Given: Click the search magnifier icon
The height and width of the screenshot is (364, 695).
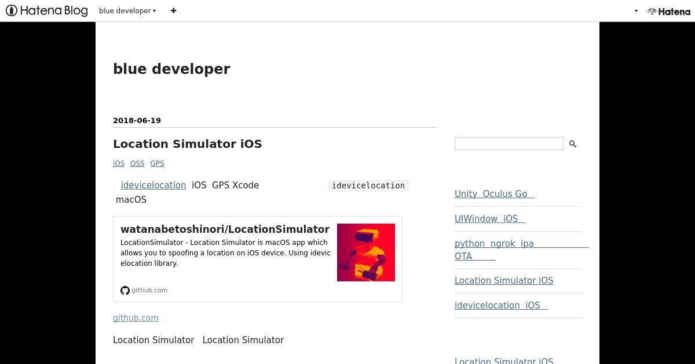Looking at the screenshot, I should point(573,144).
